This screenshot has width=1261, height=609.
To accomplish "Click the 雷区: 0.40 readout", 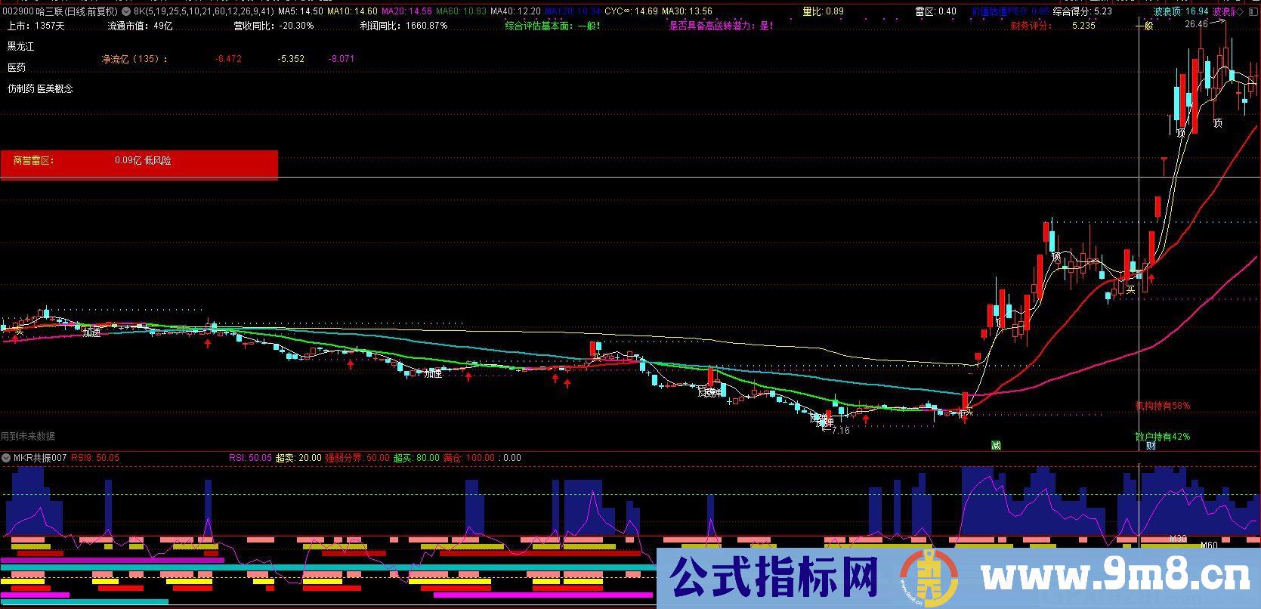I will (935, 12).
